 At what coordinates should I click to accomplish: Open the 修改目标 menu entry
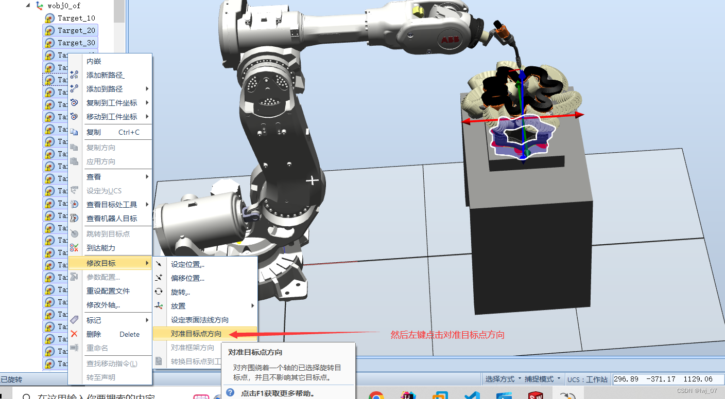click(x=110, y=263)
